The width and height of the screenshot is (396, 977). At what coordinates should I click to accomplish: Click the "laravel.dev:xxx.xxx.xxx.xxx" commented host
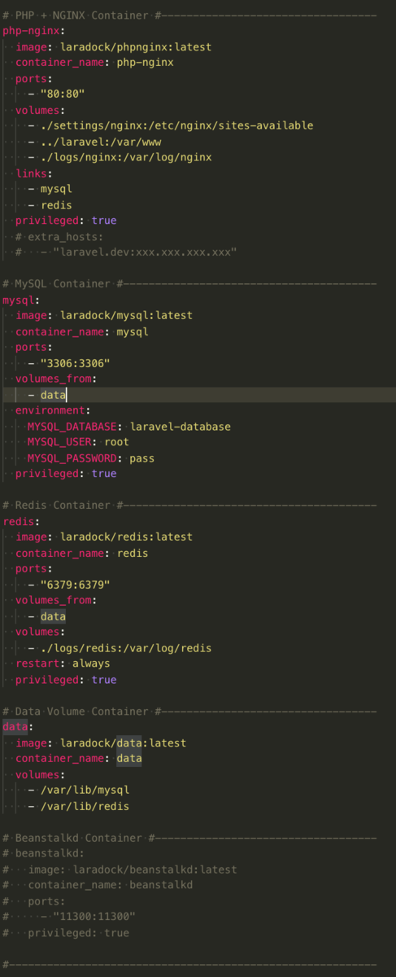click(145, 252)
